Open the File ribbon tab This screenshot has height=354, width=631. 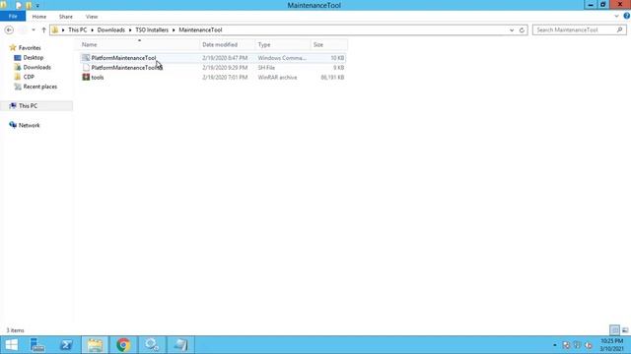(x=13, y=17)
